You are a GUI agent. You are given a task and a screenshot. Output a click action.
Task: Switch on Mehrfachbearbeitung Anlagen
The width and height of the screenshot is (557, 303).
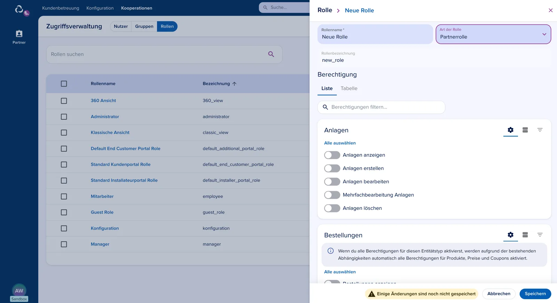click(x=332, y=195)
